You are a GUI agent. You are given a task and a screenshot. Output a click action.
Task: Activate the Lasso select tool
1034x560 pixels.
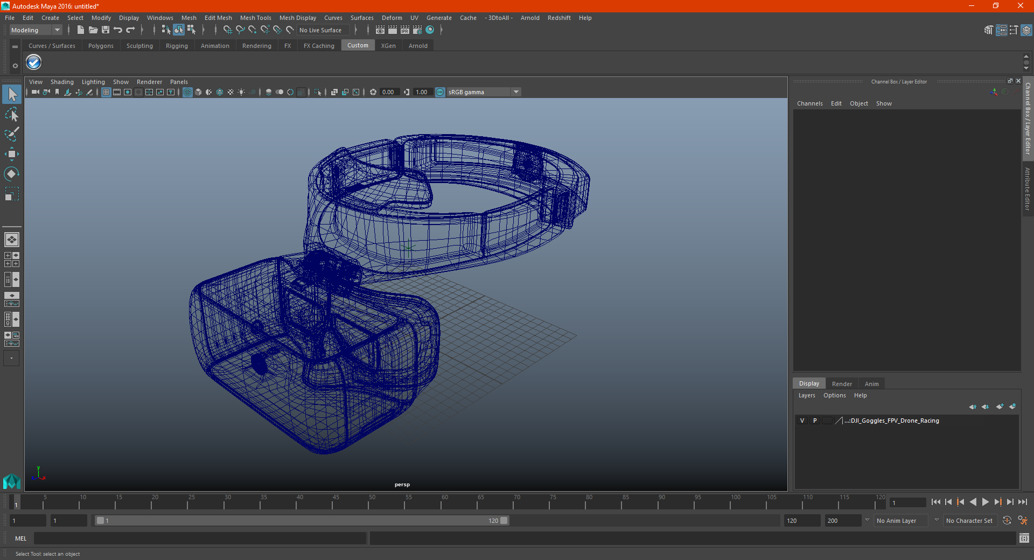click(12, 114)
